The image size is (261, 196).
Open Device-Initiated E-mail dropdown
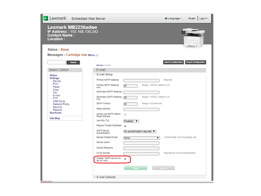(x=141, y=138)
